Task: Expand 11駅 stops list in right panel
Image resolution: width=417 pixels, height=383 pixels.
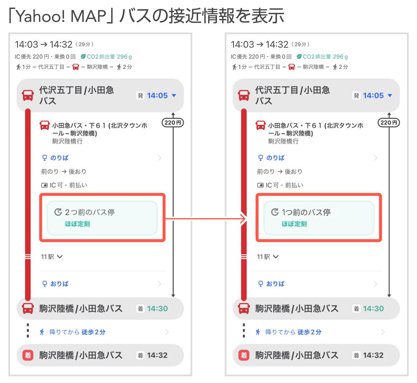Action: tap(268, 257)
